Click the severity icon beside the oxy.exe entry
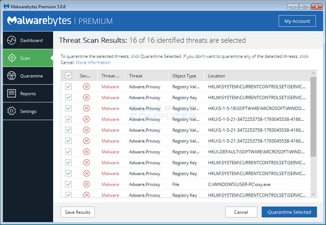326x225 pixels. (x=86, y=184)
